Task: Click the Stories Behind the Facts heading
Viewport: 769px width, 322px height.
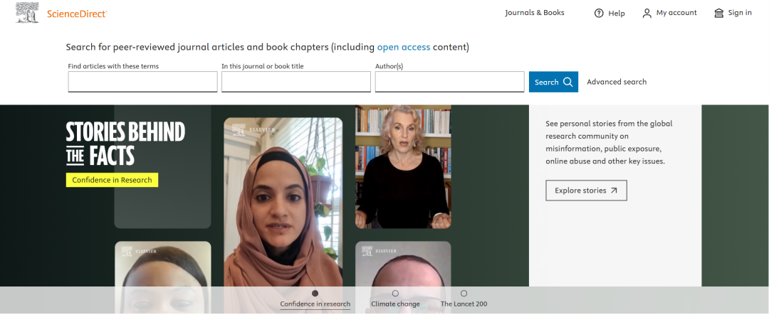Action: (x=125, y=144)
